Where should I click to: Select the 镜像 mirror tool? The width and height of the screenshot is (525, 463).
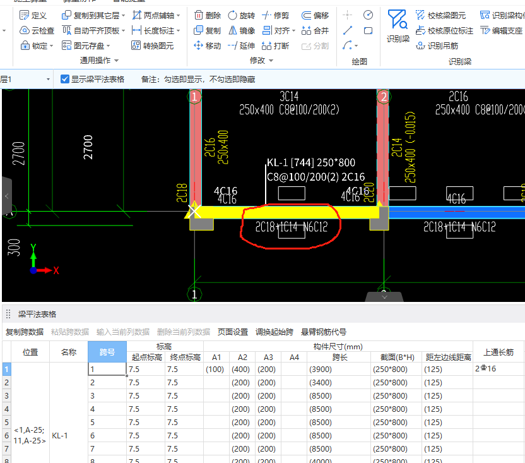point(242,30)
